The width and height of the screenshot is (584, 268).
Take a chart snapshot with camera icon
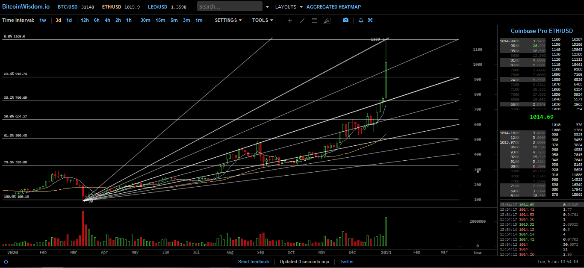click(x=345, y=20)
